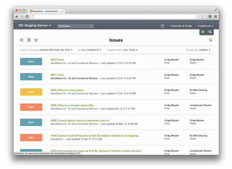
Task: Expand the Craig Bryant user menu
Action: (206, 26)
